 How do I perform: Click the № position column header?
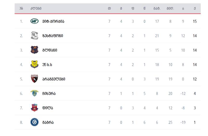click(x=21, y=9)
